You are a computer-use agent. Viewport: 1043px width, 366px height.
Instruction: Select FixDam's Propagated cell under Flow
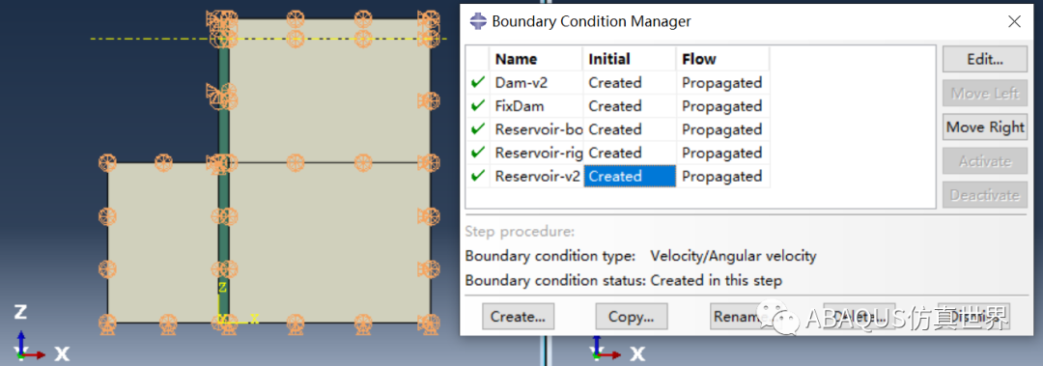click(x=723, y=106)
